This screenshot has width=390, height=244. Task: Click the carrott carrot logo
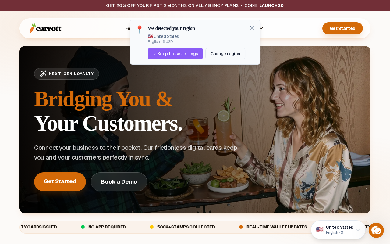click(x=45, y=28)
